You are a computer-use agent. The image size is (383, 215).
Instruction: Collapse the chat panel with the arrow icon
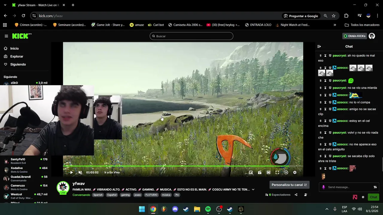pyautogui.click(x=319, y=47)
